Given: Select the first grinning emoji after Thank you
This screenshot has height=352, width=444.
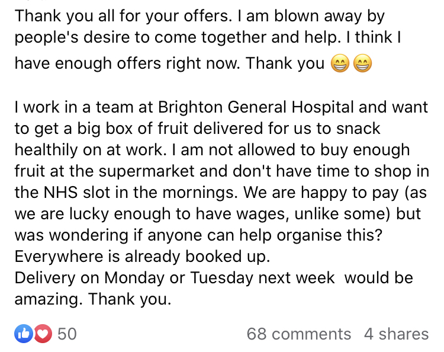Looking at the screenshot, I should point(340,63).
